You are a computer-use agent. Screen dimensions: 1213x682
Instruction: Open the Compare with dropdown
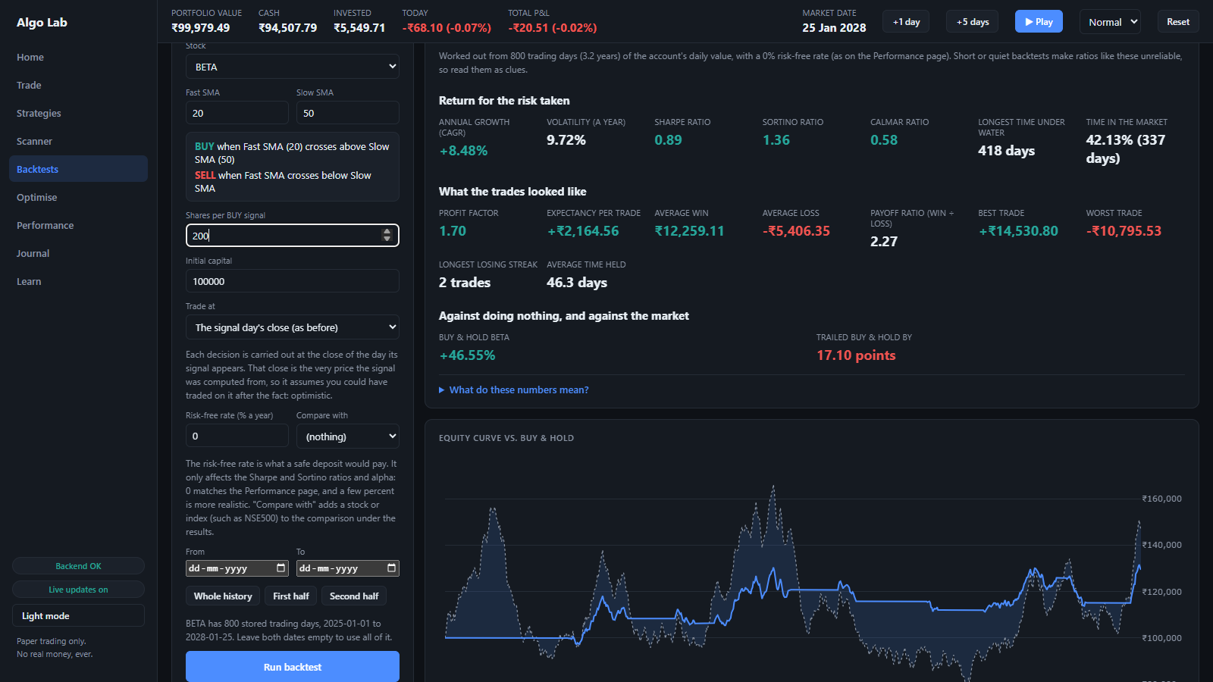tap(348, 436)
